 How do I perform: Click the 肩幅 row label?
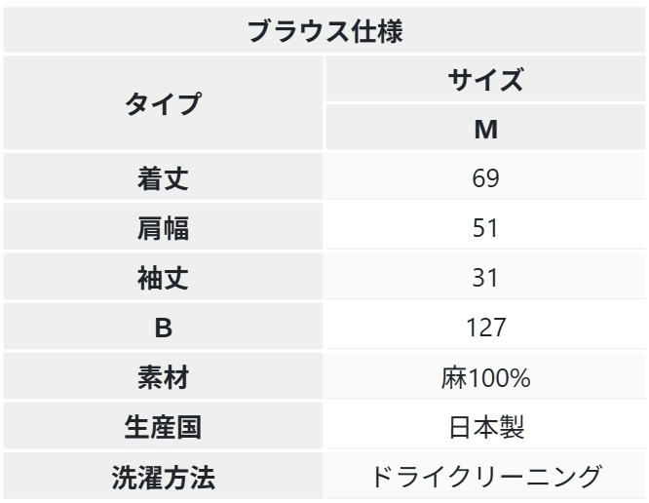tap(163, 228)
